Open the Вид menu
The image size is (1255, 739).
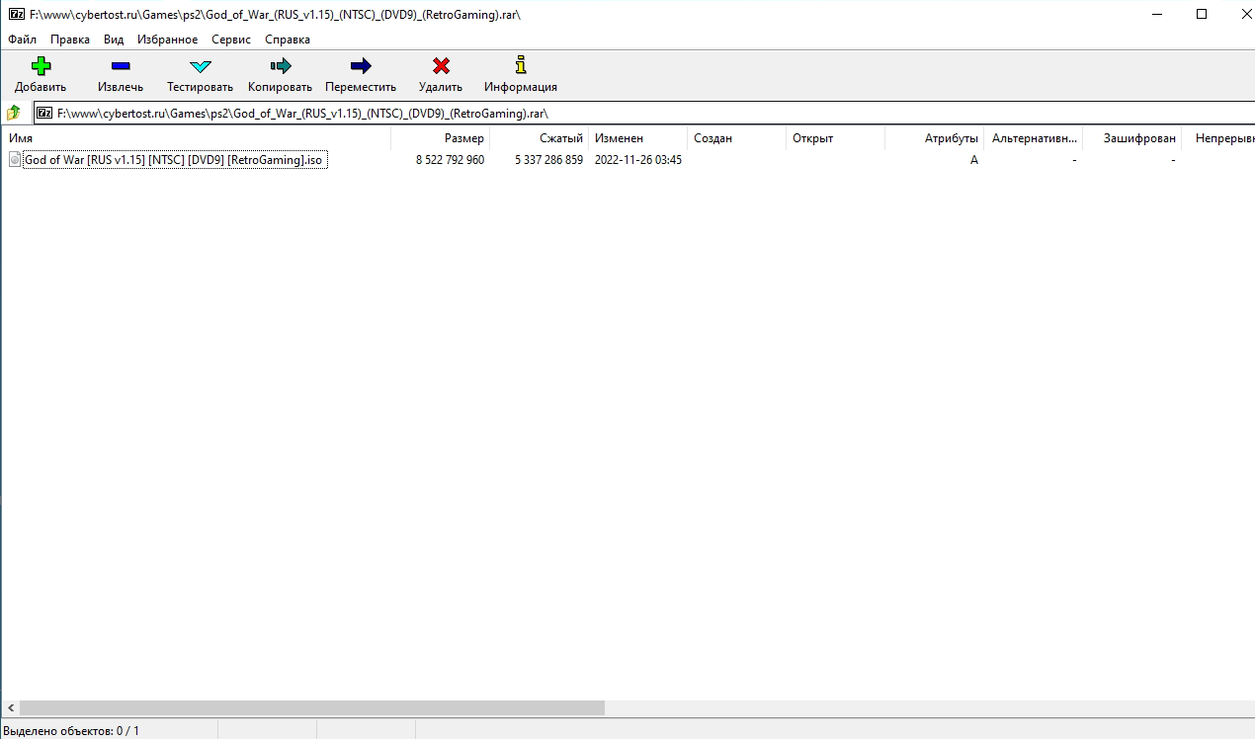tap(114, 40)
